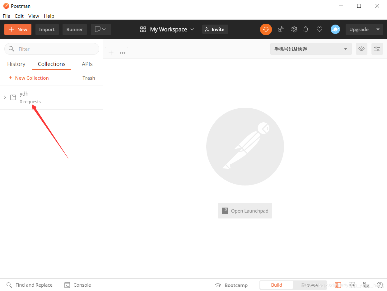Switch to Browse mode

[x=310, y=285]
